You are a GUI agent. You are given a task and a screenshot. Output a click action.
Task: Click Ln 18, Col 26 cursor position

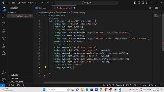click(x=108, y=85)
